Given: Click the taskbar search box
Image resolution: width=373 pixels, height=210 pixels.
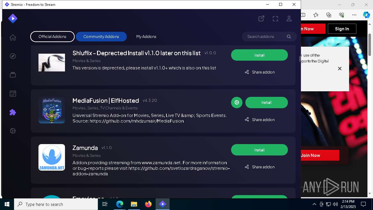Looking at the screenshot, I should click(x=56, y=204).
